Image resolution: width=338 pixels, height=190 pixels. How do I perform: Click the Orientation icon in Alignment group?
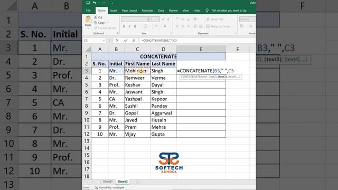(195, 19)
